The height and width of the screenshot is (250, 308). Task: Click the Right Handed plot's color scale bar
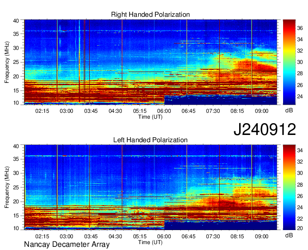point(289,62)
